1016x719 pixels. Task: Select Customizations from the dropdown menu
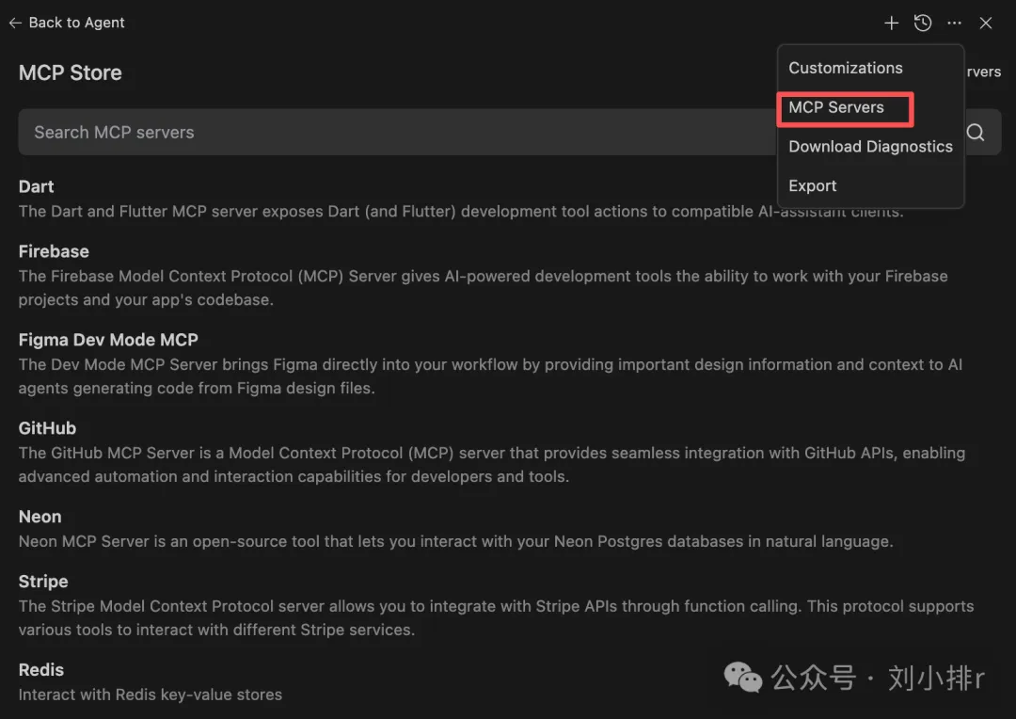click(845, 68)
